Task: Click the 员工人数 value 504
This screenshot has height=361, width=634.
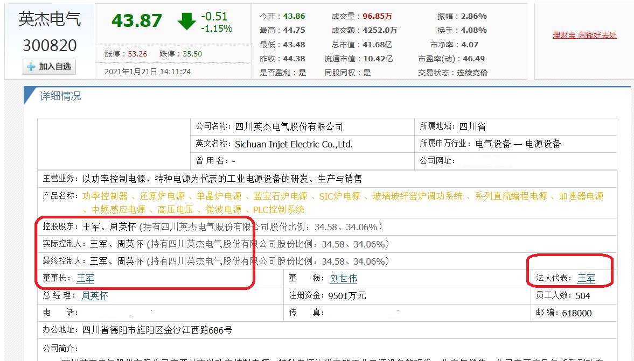Action: tap(583, 296)
